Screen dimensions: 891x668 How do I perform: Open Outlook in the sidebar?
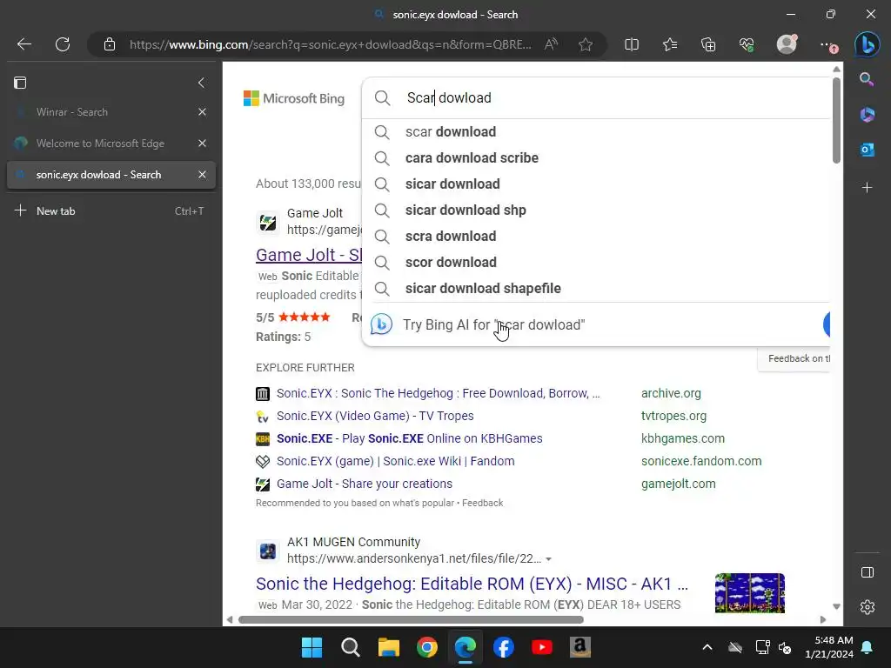tap(867, 150)
